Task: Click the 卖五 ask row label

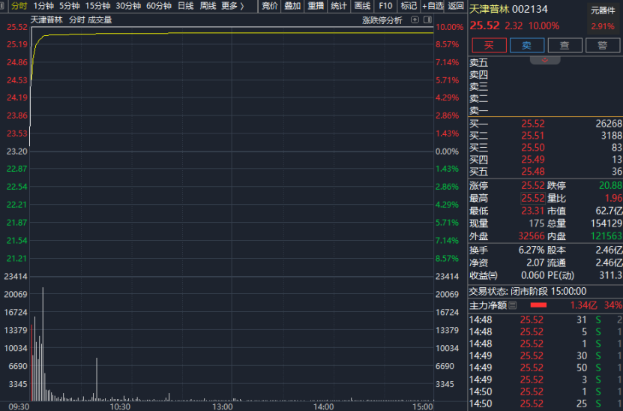Action: coord(478,63)
